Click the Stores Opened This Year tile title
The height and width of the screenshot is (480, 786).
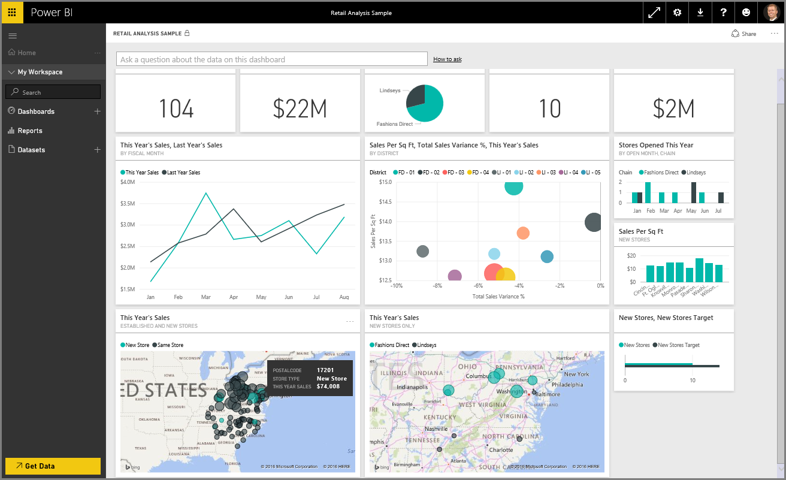[x=656, y=145]
